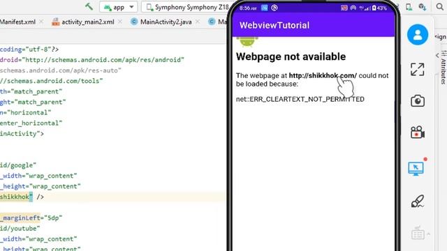This screenshot has width=447, height=251.
Task: Click the highlighted shikkhok code line
Action: pyautogui.click(x=22, y=197)
